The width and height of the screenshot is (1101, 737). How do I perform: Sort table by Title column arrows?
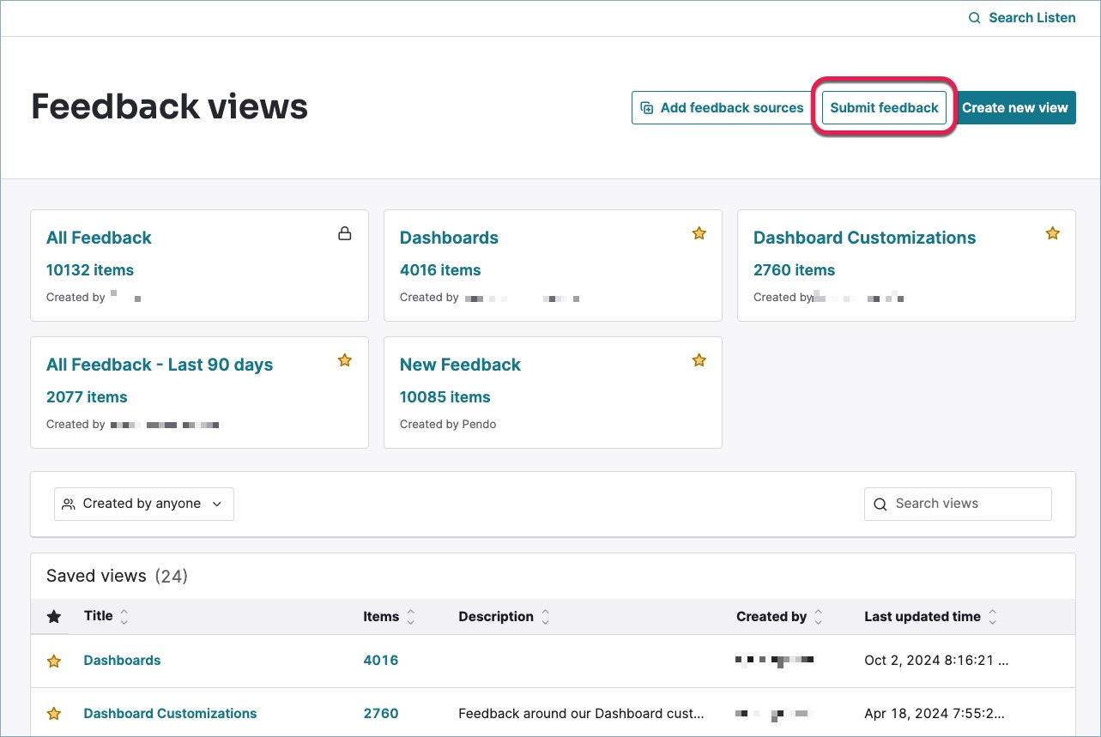click(124, 616)
